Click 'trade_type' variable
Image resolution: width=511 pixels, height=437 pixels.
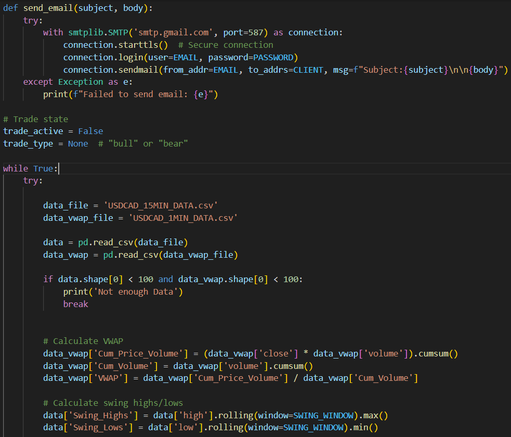tap(28, 143)
